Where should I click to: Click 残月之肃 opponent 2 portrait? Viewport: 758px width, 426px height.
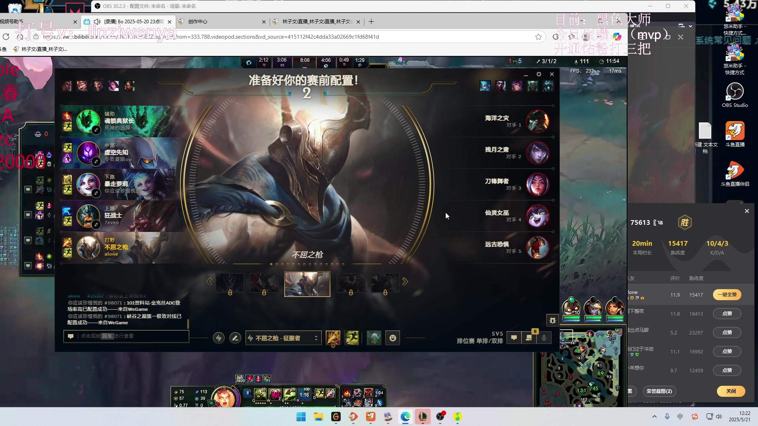537,153
